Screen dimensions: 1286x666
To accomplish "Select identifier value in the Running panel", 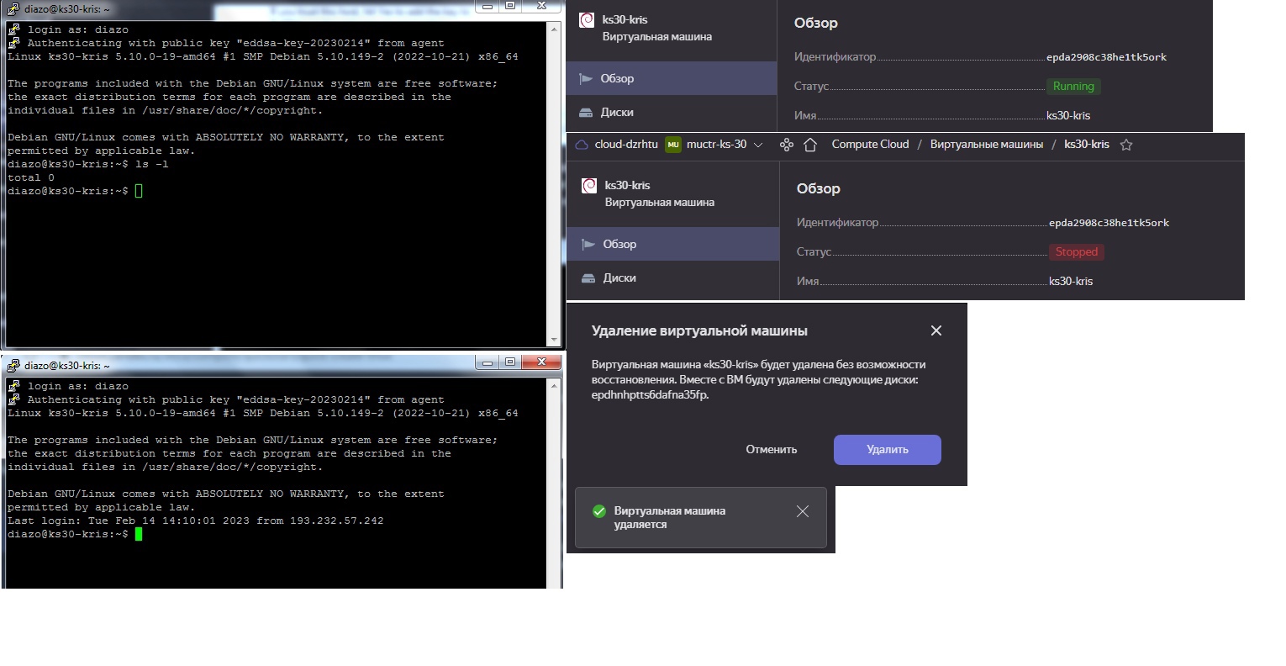I will pos(1106,57).
